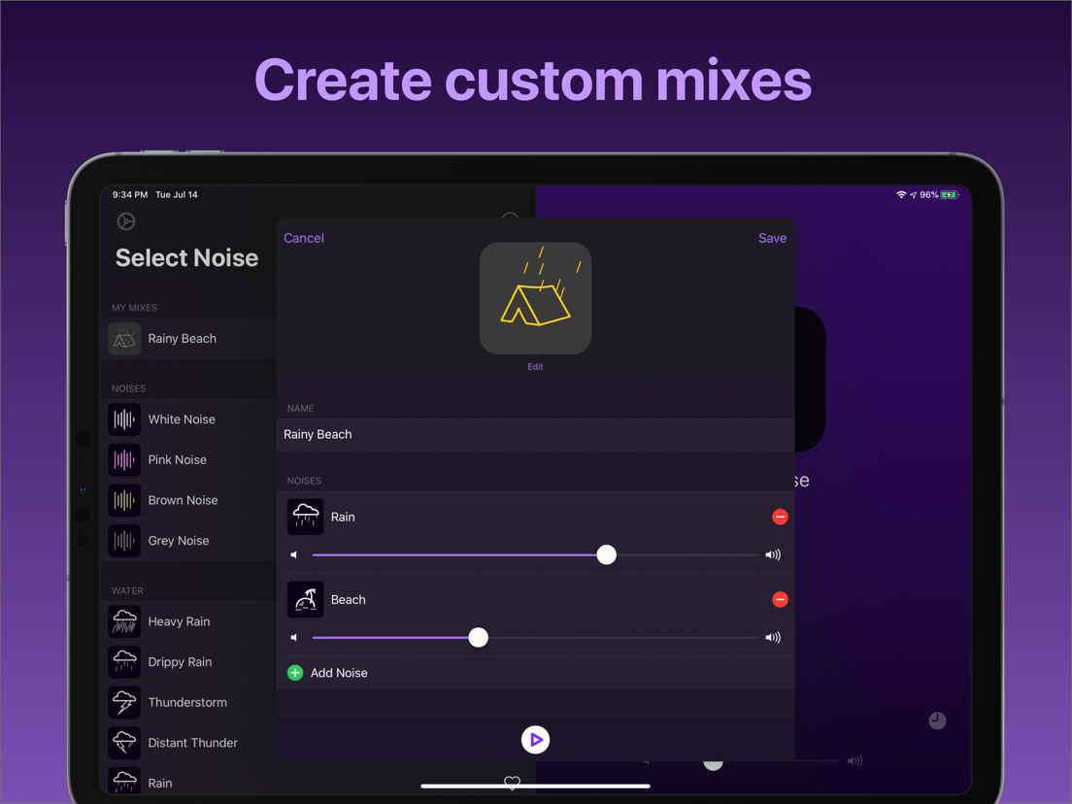The height and width of the screenshot is (804, 1072).
Task: Click the Rain noise icon in the mix editor
Action: point(305,517)
